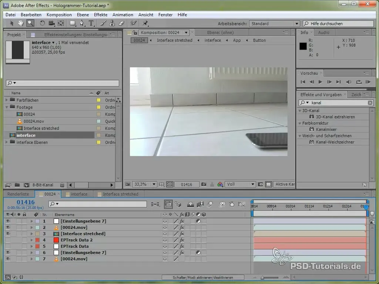Click Schalter/Modi aktivieren/deaktivieren button
Screen dimensions: 379x284
(x=203, y=277)
